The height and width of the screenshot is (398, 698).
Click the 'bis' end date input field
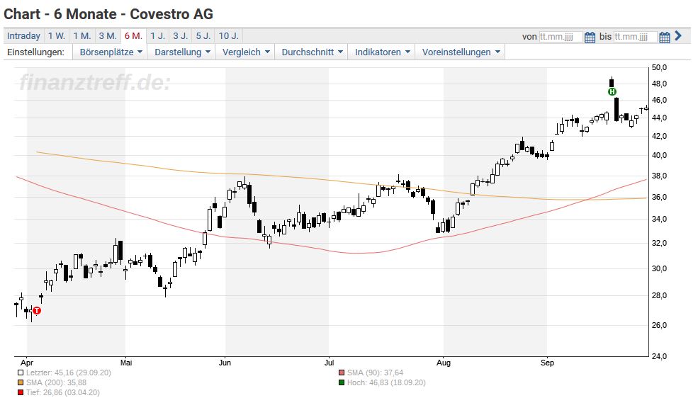tap(635, 37)
